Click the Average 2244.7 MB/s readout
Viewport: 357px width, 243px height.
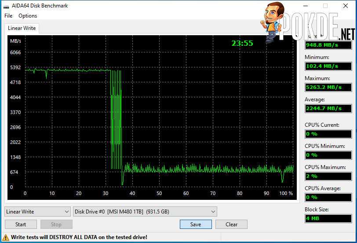click(x=328, y=108)
